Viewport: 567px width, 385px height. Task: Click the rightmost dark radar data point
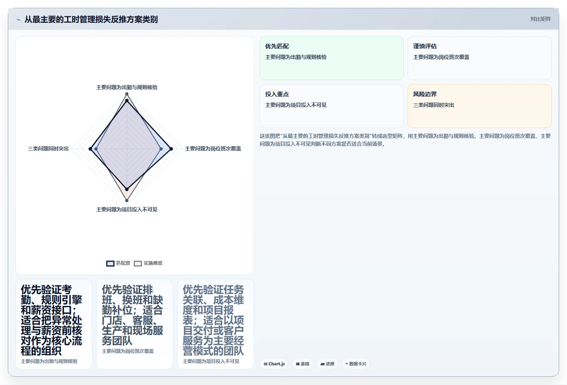[171, 149]
